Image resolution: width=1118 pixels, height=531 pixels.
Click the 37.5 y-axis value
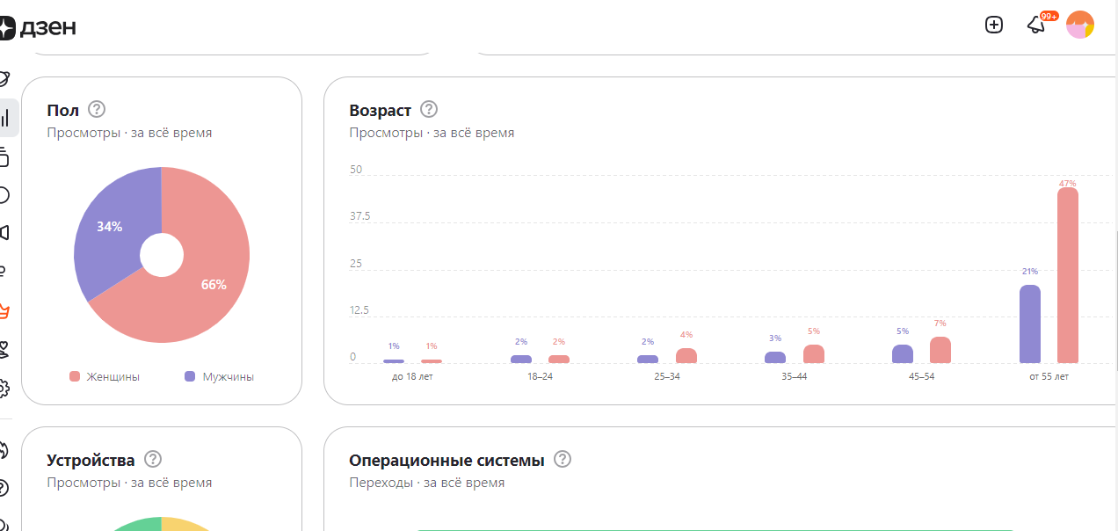coord(360,216)
